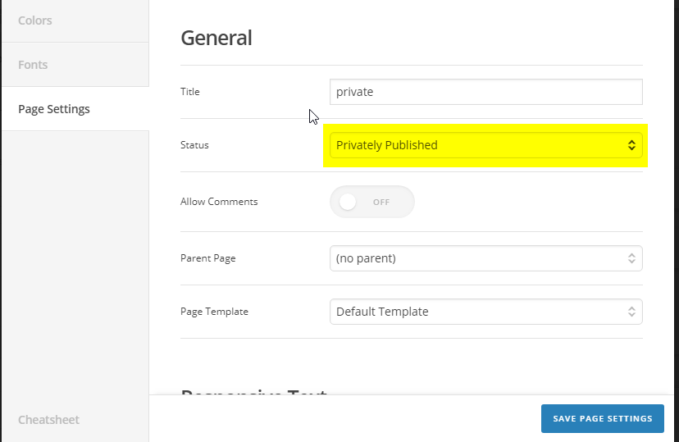
Task: Open the Cheatsheet at sidebar bottom
Action: (x=48, y=420)
